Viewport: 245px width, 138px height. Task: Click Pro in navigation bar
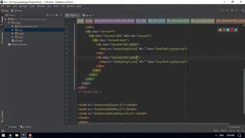[x=5, y=11]
